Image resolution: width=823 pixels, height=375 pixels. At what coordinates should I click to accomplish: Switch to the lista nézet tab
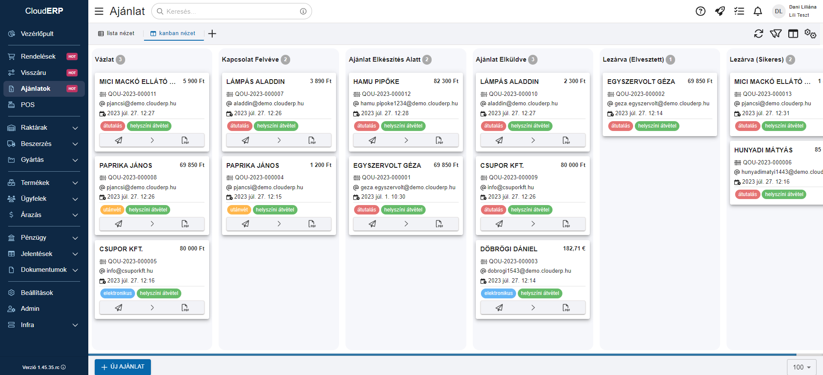pos(116,33)
